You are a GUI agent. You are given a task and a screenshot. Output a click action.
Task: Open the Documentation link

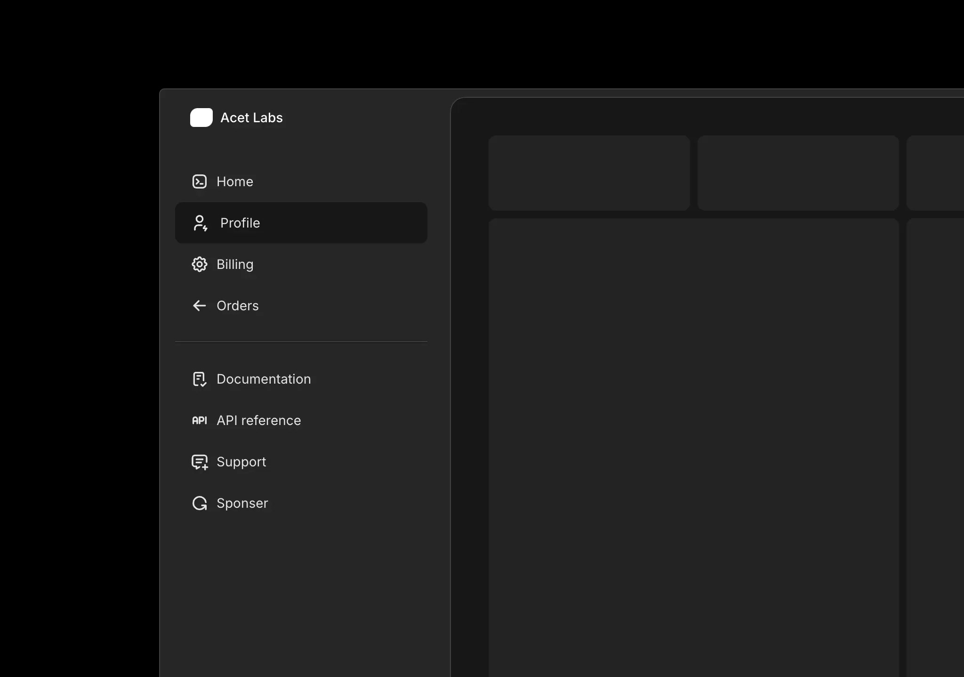coord(264,379)
